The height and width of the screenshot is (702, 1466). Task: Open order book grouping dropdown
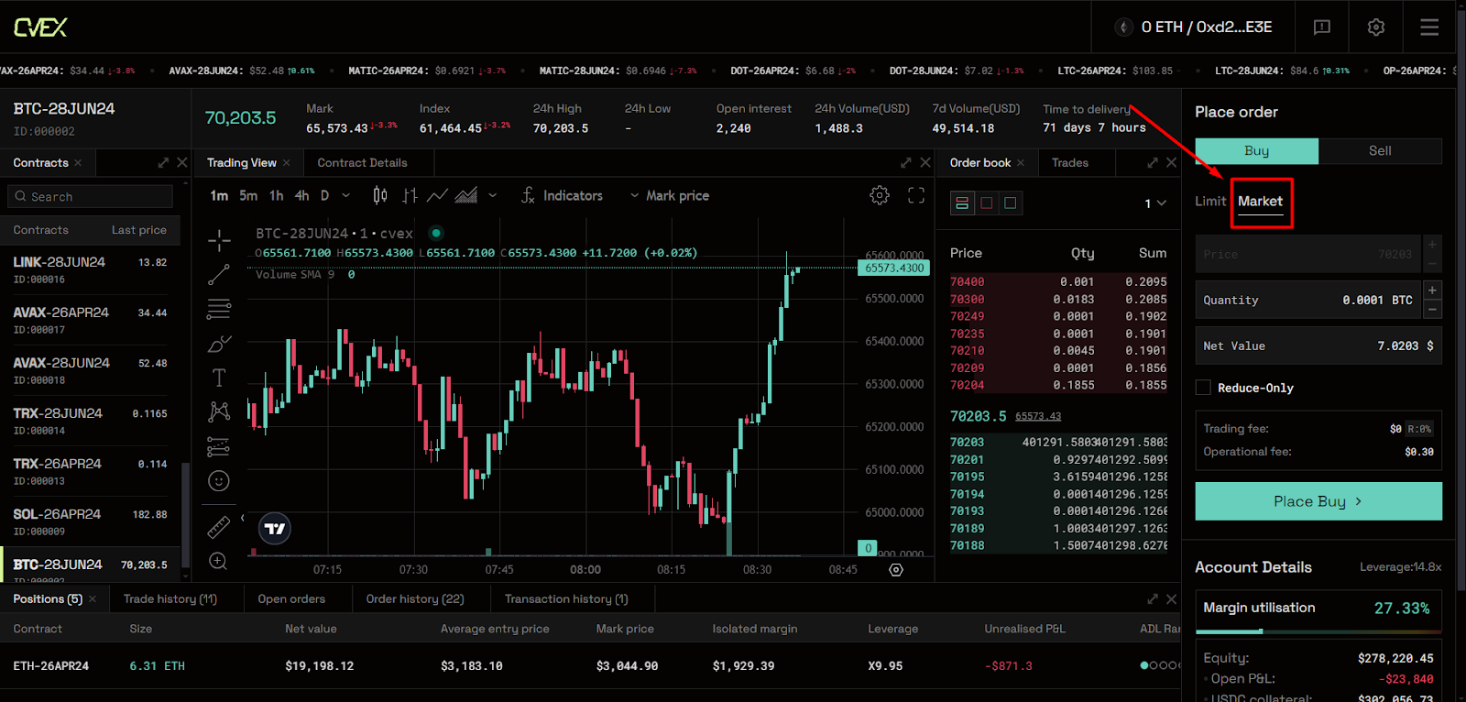[1154, 203]
